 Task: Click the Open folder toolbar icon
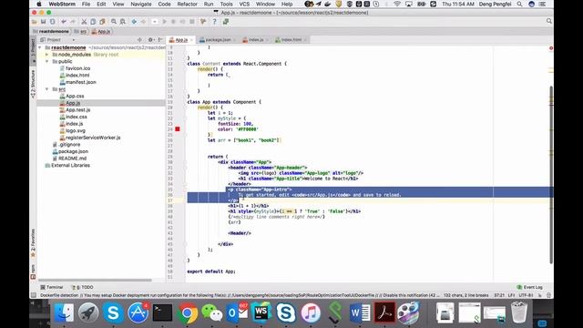35,22
